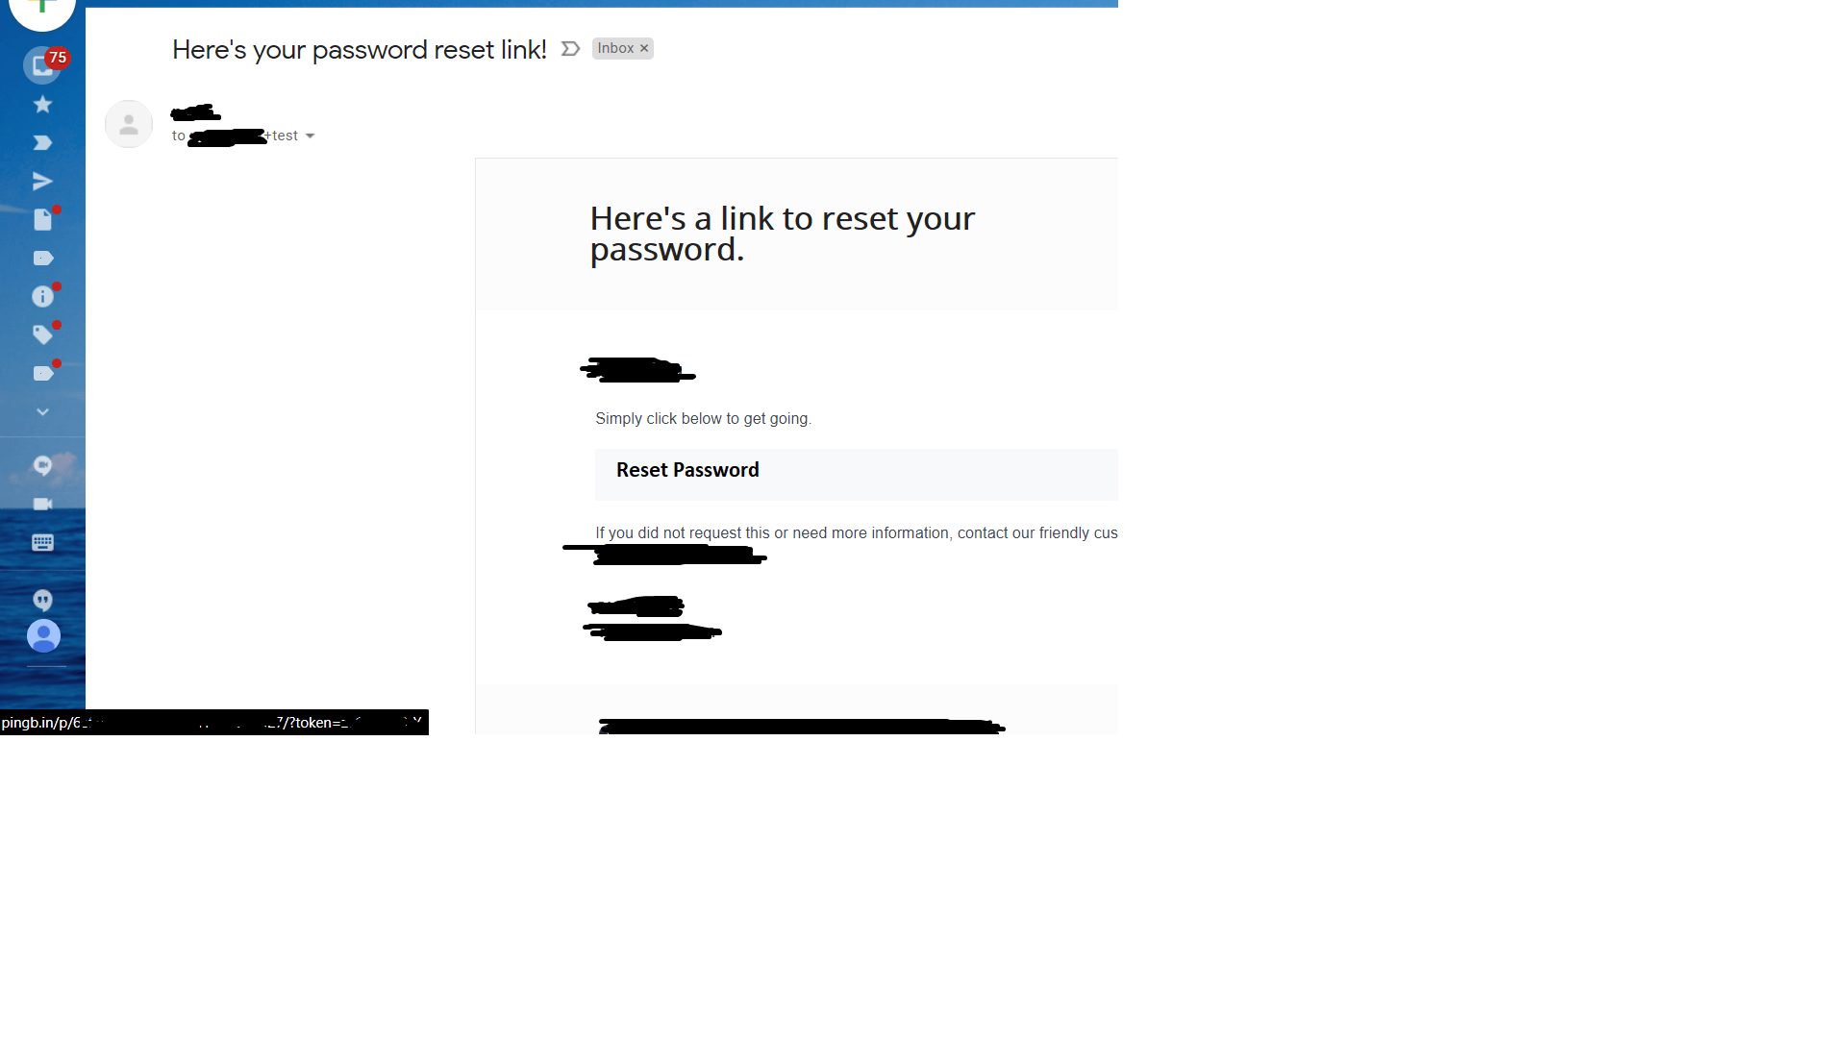Toggle the importance marker beside subject

(570, 48)
